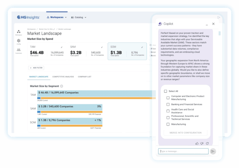The height and width of the screenshot is (168, 239).
Task: Click the Workspaces breadcrumb link
Action: click(x=31, y=29)
